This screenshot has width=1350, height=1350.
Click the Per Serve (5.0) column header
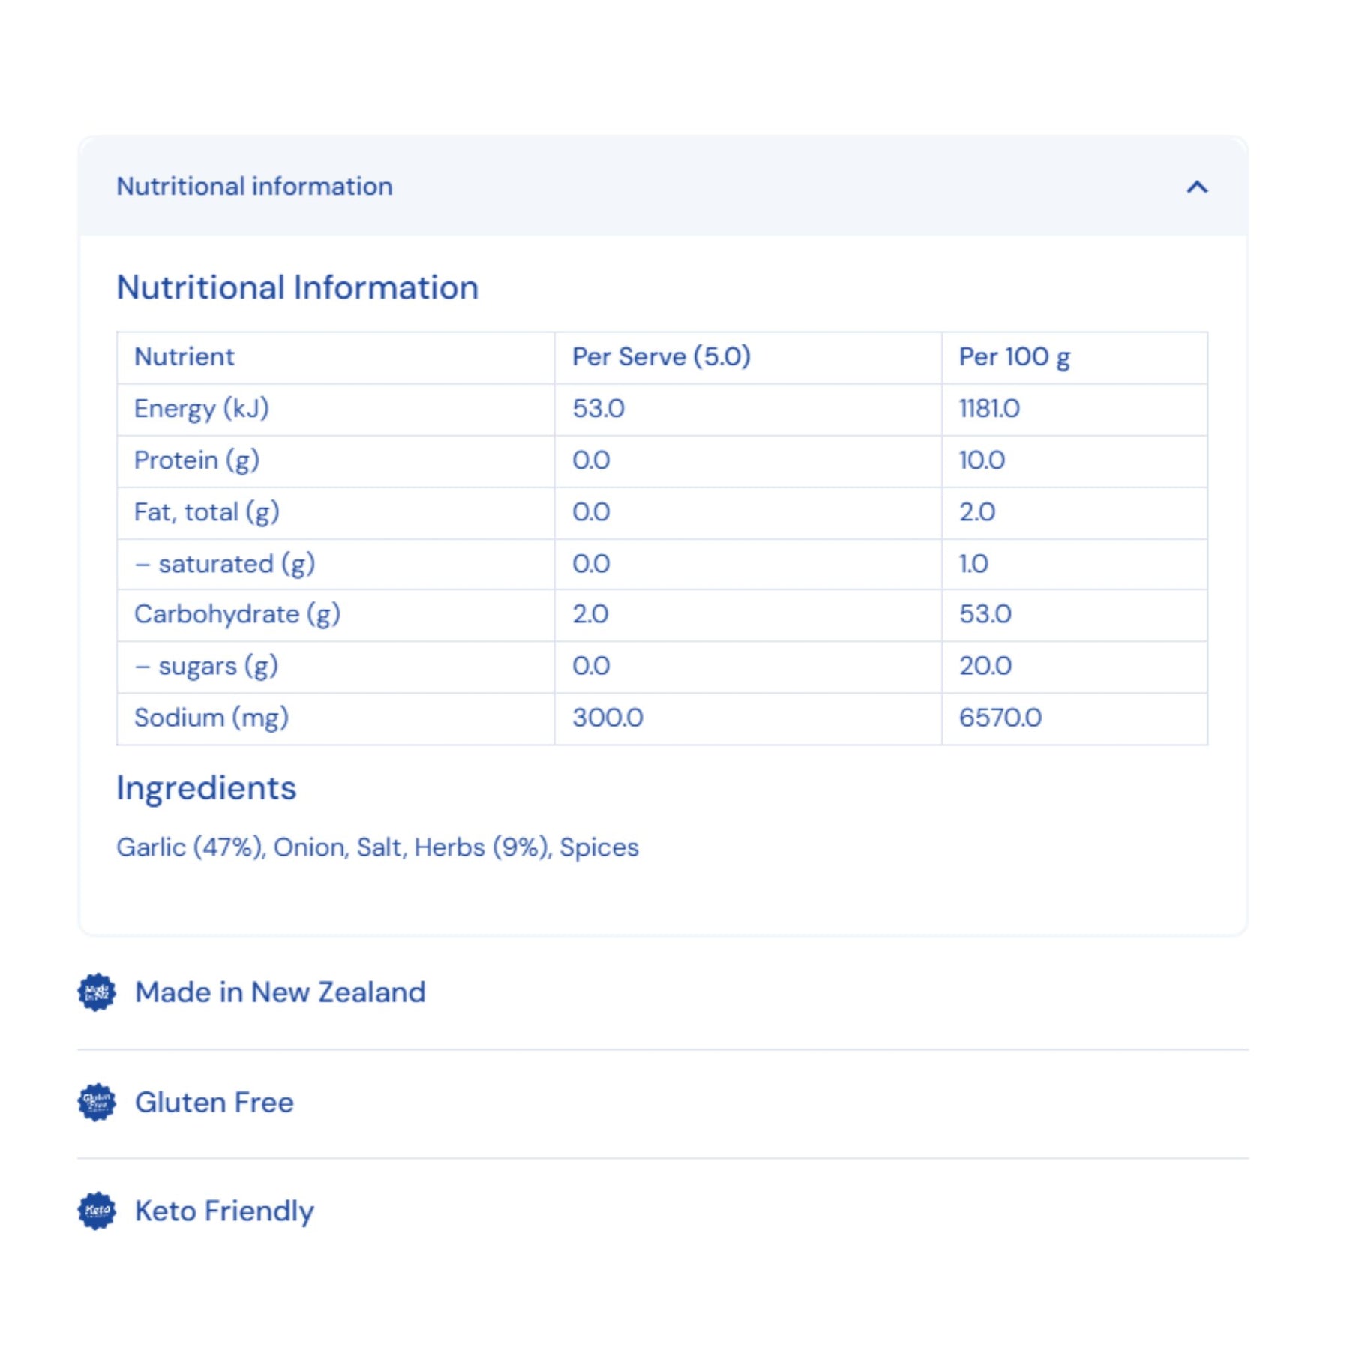coord(661,356)
